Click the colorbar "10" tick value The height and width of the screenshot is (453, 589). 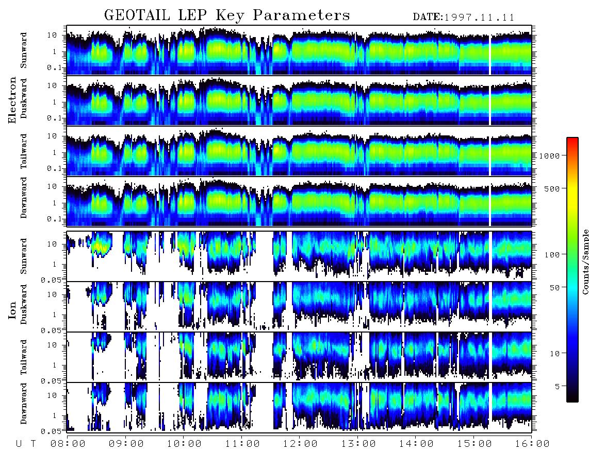click(x=555, y=353)
